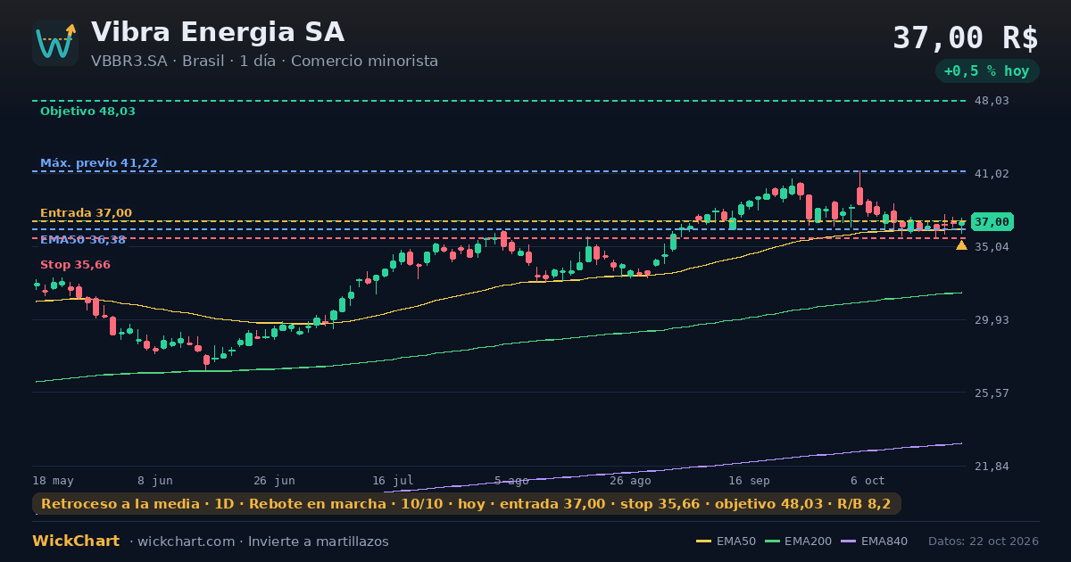This screenshot has width=1071, height=562.
Task: Click the 26 jun date label
Action: point(274,481)
